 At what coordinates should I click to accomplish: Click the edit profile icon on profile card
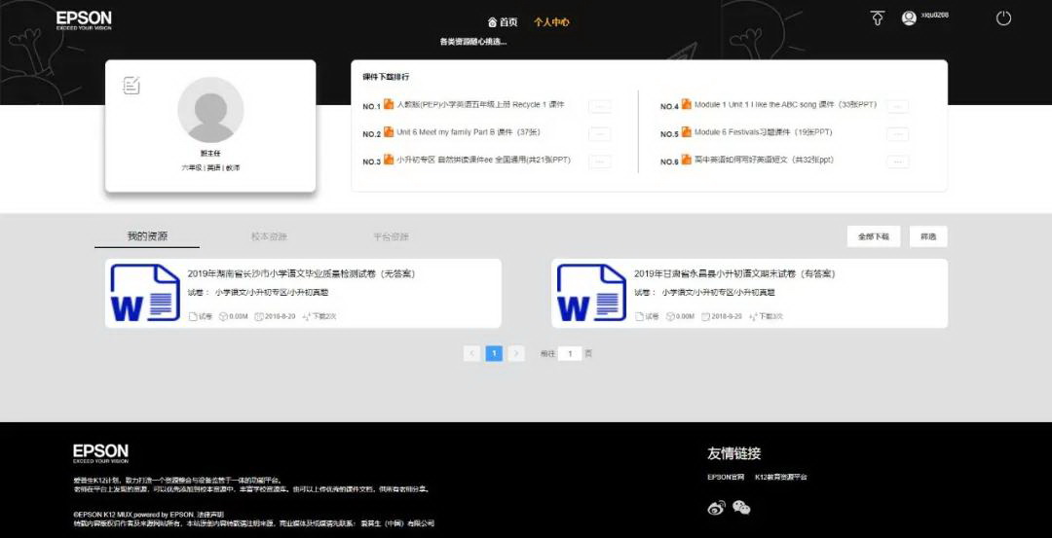(x=131, y=86)
